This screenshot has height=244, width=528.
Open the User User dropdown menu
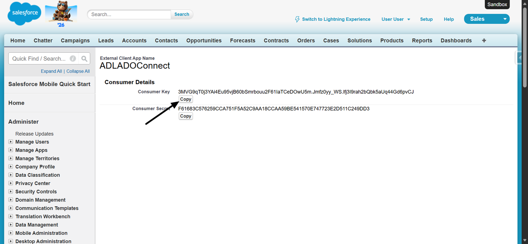396,19
